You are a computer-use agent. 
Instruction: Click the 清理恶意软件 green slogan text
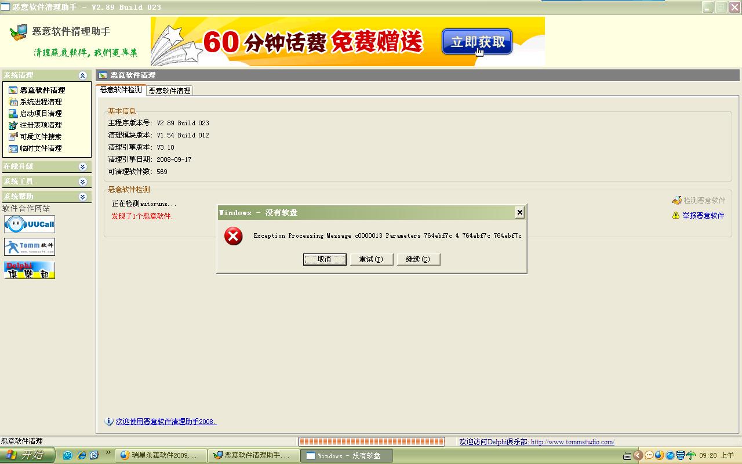(85, 53)
